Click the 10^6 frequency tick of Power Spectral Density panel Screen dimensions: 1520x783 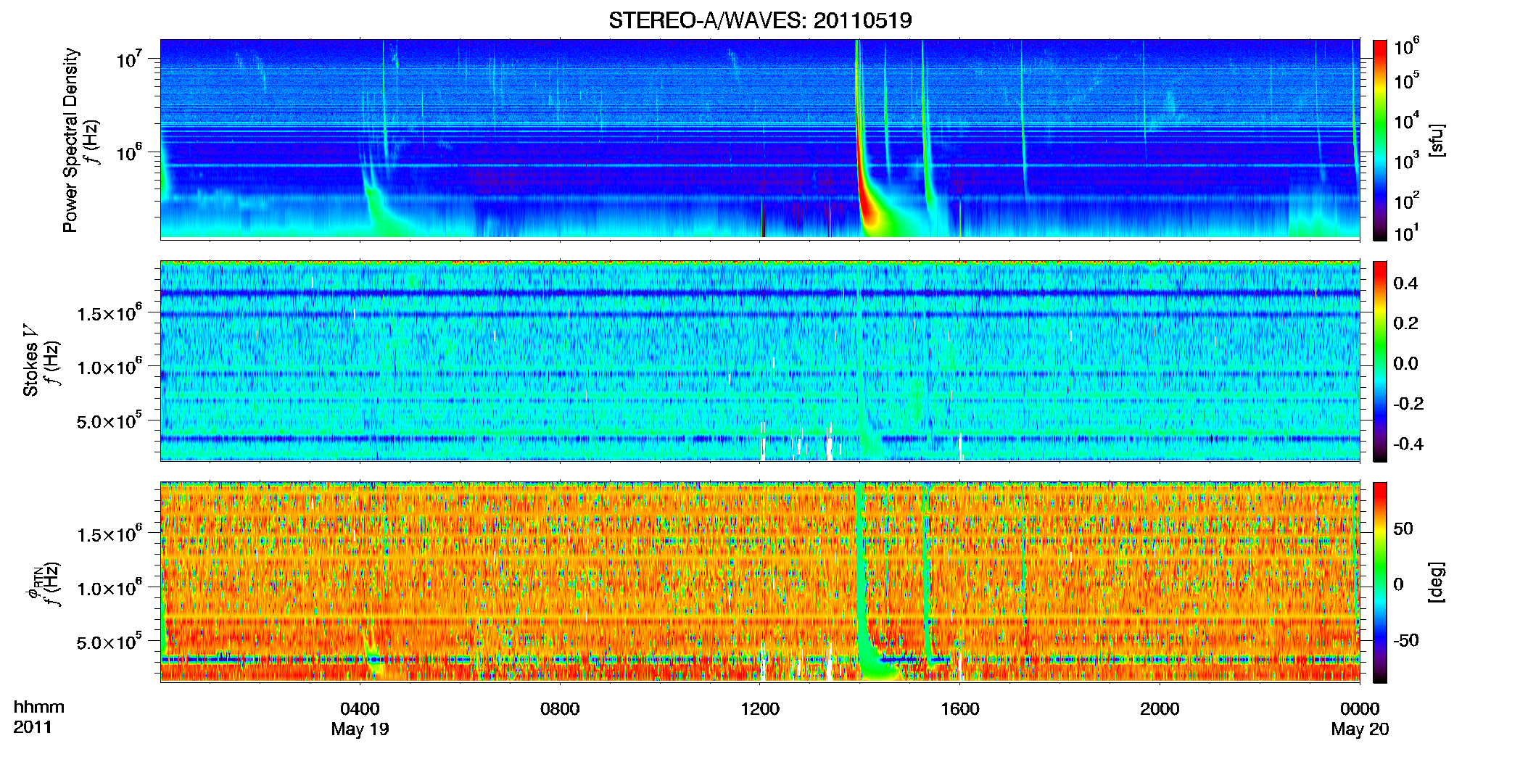pyautogui.click(x=128, y=152)
